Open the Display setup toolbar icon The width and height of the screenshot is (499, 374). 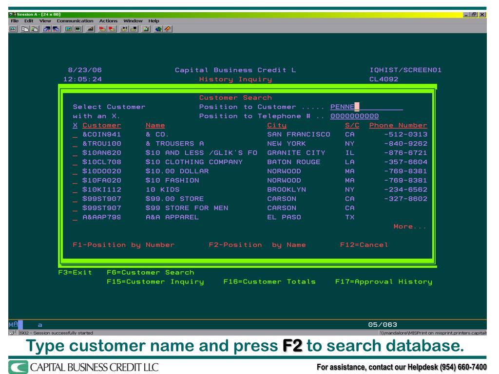(x=68, y=29)
